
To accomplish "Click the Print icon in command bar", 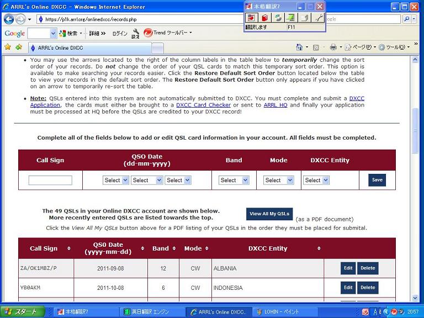I will pyautogui.click(x=333, y=47).
